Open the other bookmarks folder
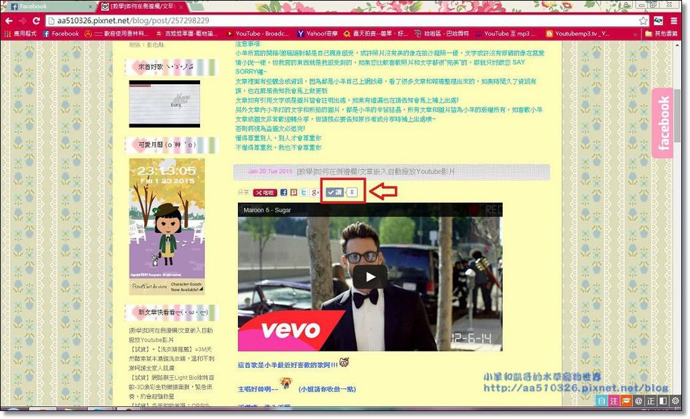 [662, 34]
